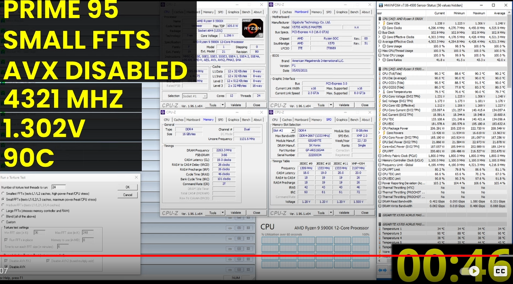Viewport: 513px width, 284px height.
Task: Toggle the Disable AVX-512 checkbox
Action: click(x=6, y=261)
